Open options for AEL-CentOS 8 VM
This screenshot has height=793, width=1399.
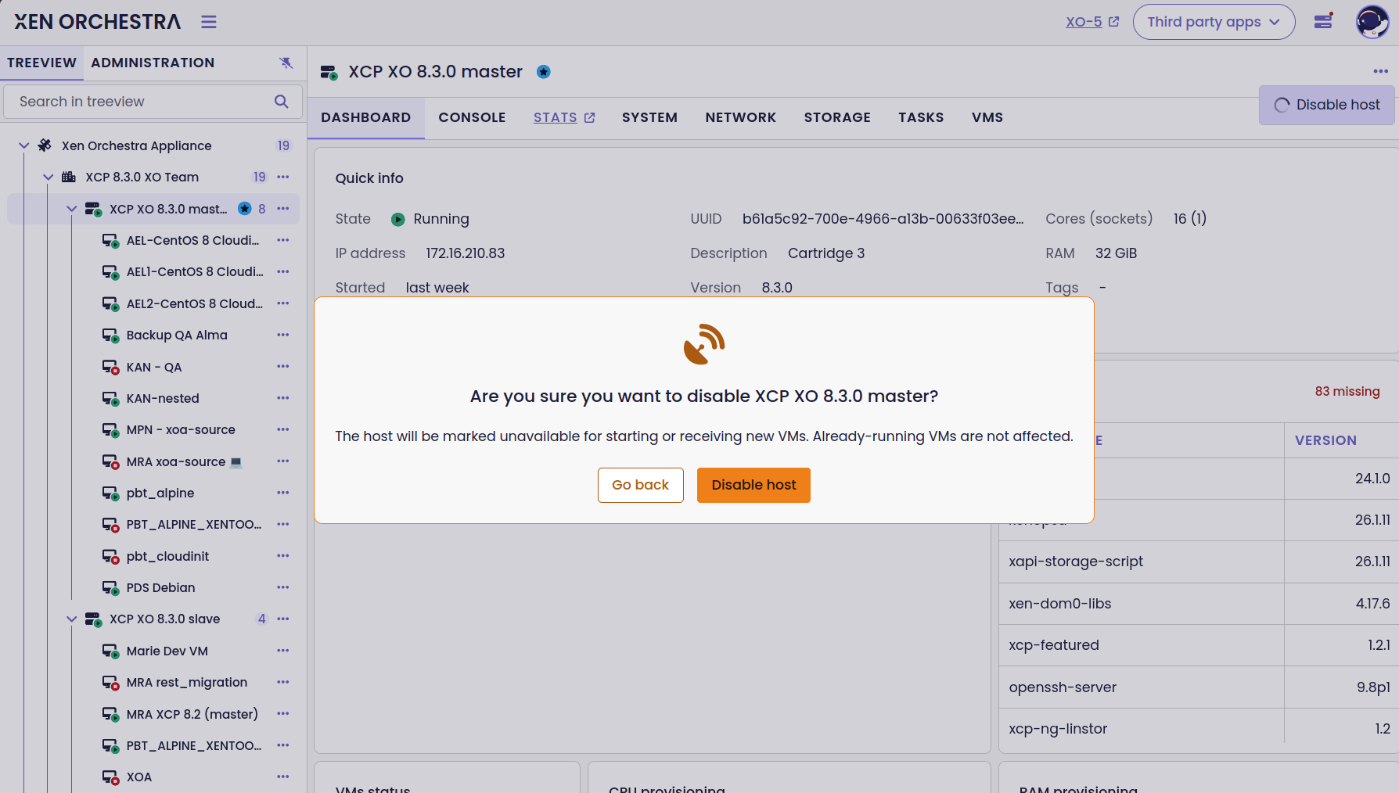(283, 240)
